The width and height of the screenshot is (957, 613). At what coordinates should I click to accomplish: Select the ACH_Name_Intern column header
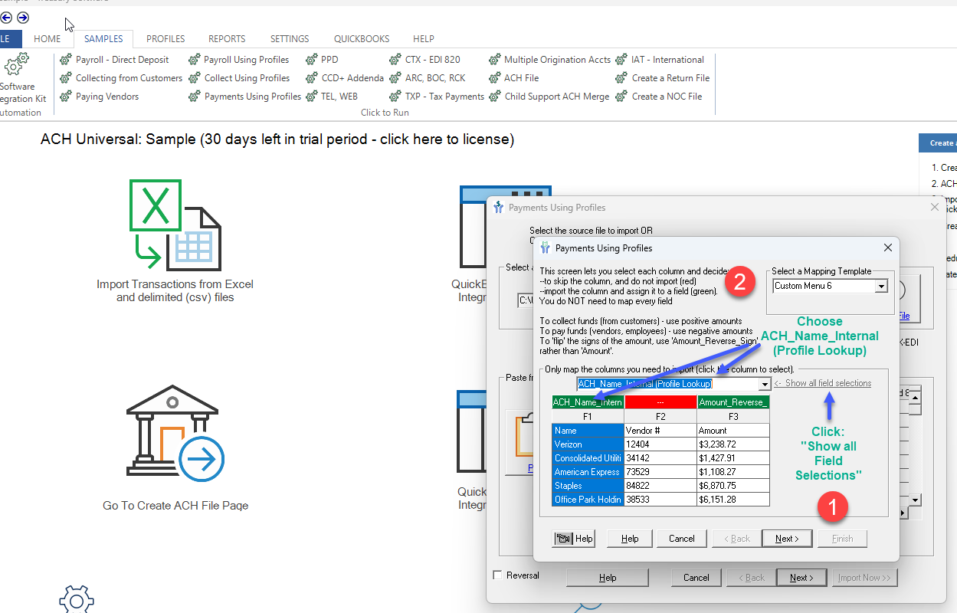(588, 402)
